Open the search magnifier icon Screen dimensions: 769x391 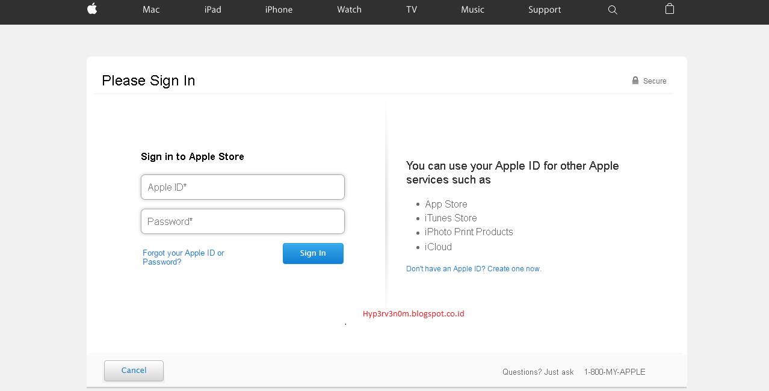[x=613, y=10]
